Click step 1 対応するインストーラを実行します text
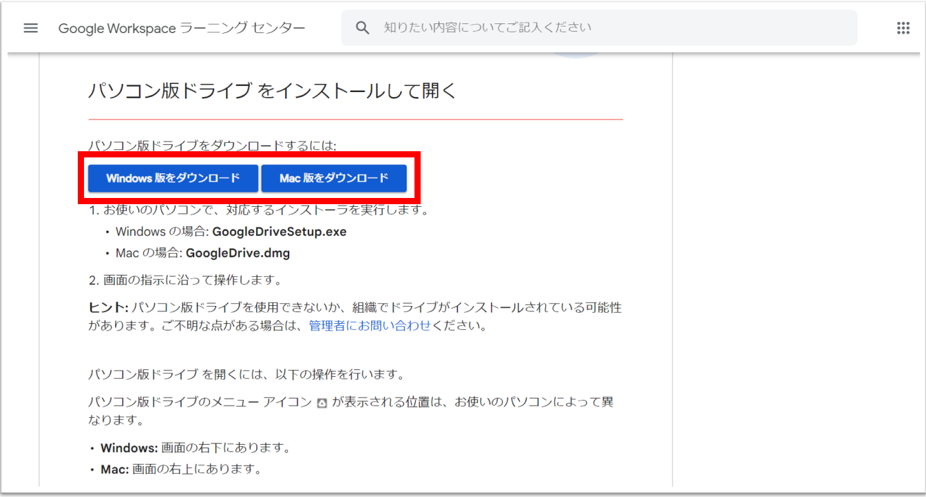Screen dimensions: 926x497 pos(258,210)
